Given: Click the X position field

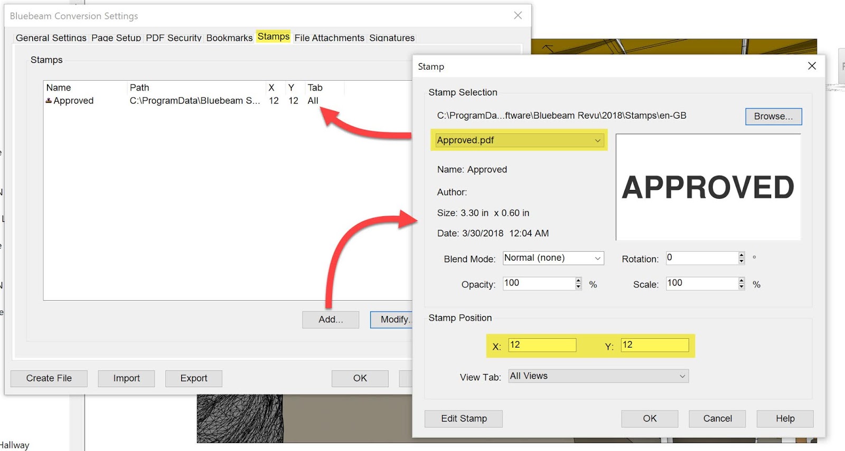Looking at the screenshot, I should click(x=542, y=345).
